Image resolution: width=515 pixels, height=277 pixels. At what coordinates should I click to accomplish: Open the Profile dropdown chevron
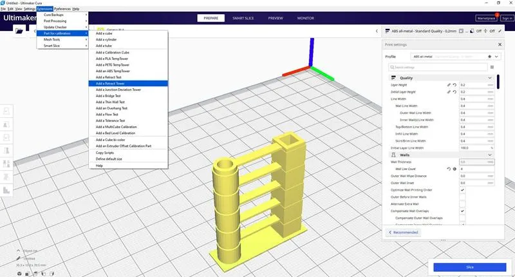coord(496,57)
